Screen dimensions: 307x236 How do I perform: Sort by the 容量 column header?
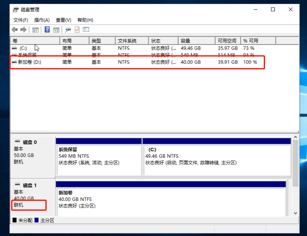(x=197, y=41)
